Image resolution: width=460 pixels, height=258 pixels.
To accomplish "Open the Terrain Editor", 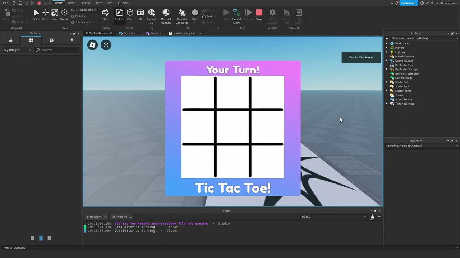I will [x=105, y=15].
